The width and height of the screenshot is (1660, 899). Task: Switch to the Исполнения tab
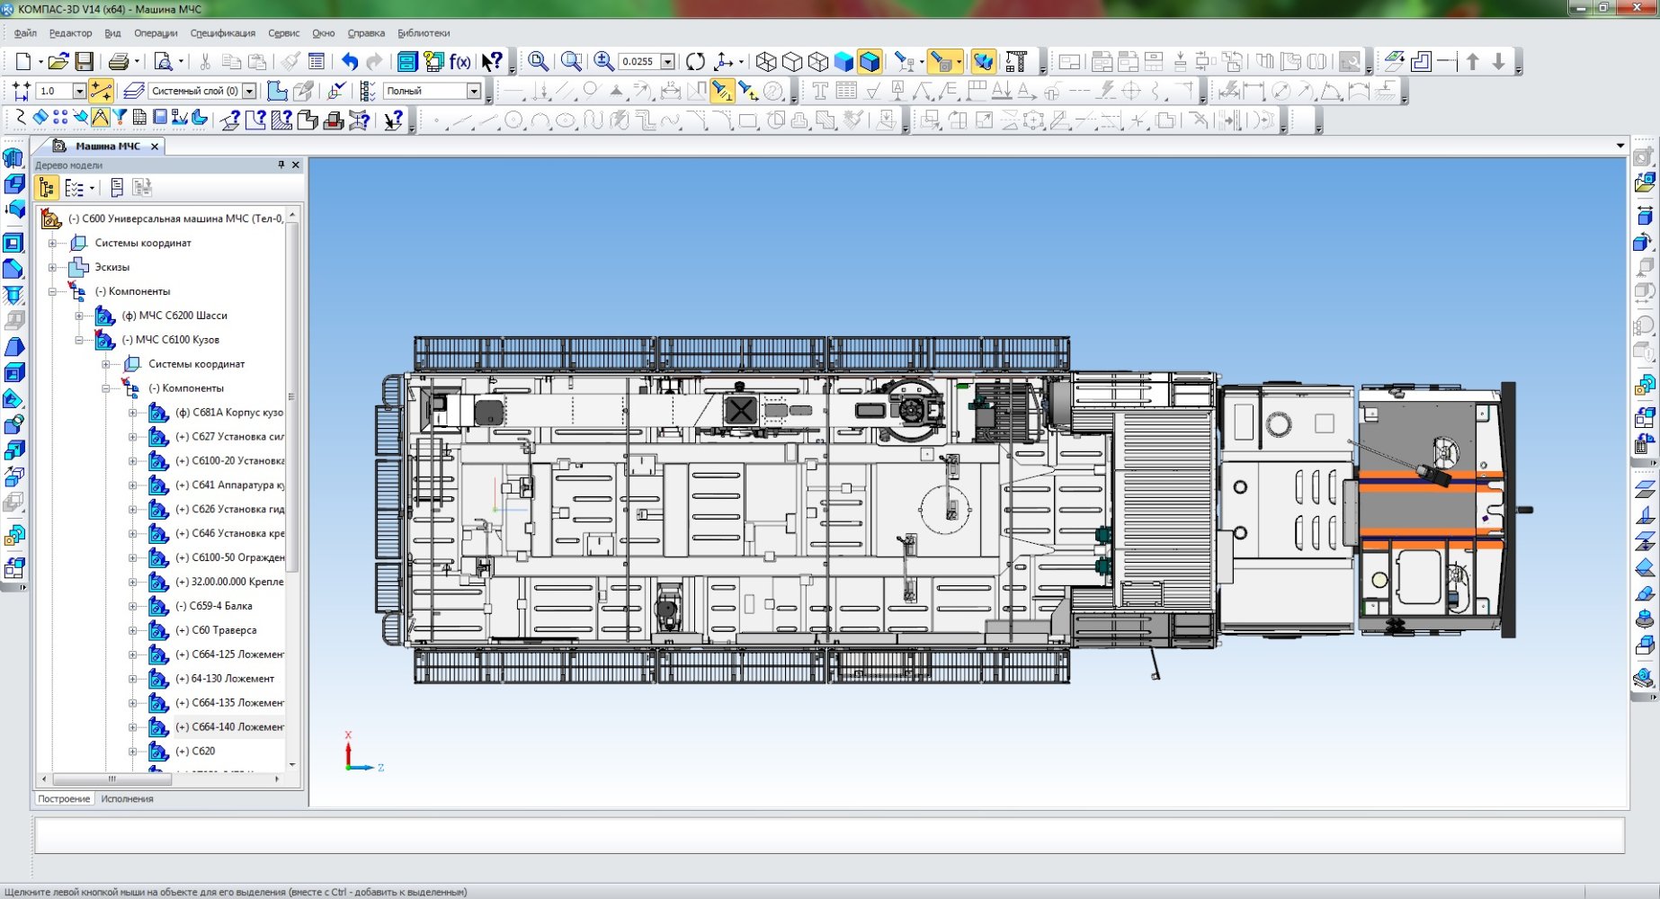[x=127, y=798]
